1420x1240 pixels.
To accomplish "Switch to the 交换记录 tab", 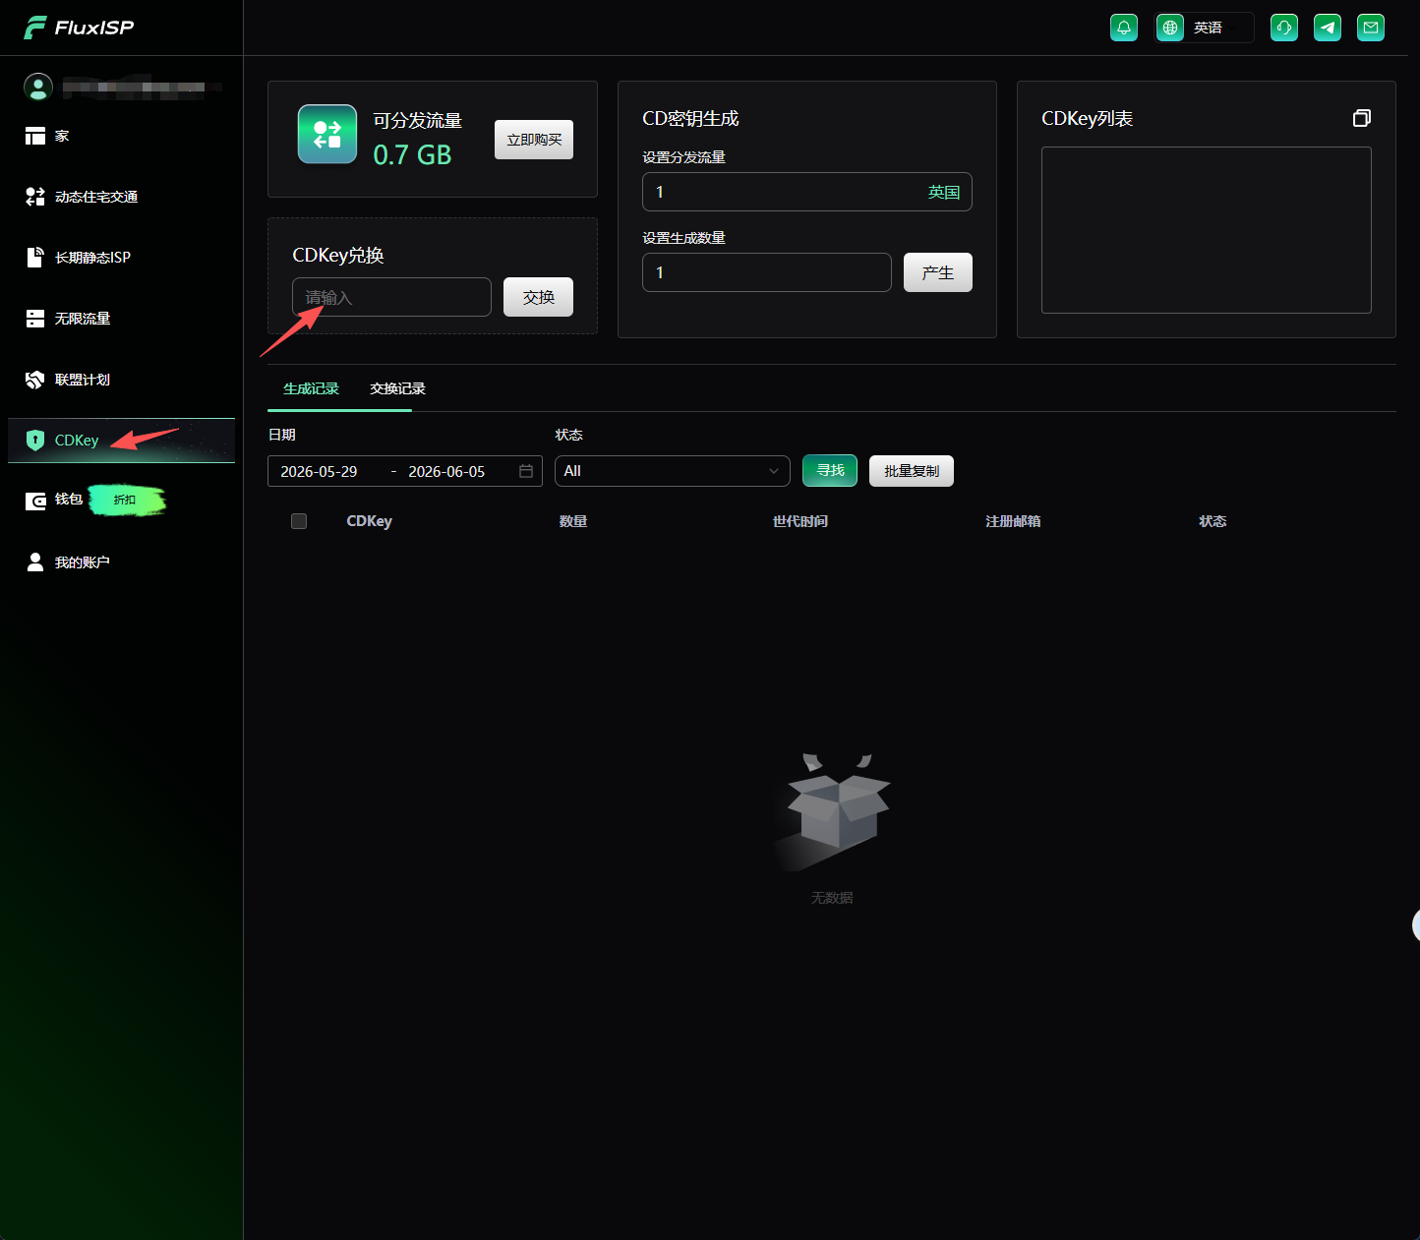I will click(x=397, y=389).
